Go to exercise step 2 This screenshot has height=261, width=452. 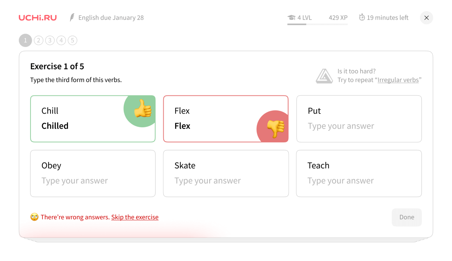point(39,41)
